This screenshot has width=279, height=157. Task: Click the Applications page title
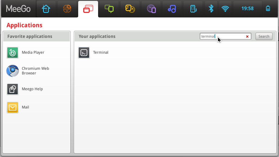point(24,25)
